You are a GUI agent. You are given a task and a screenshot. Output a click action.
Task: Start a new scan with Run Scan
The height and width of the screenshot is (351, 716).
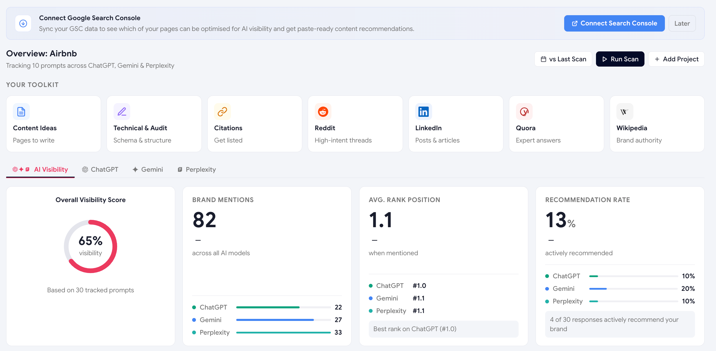coord(620,59)
